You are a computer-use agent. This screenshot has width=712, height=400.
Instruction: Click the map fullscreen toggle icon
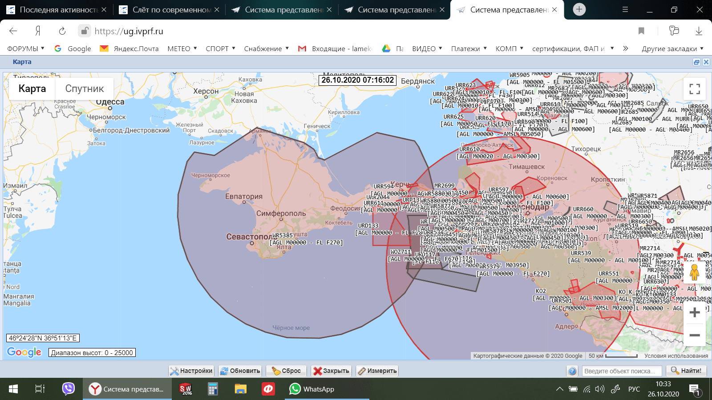click(x=694, y=89)
